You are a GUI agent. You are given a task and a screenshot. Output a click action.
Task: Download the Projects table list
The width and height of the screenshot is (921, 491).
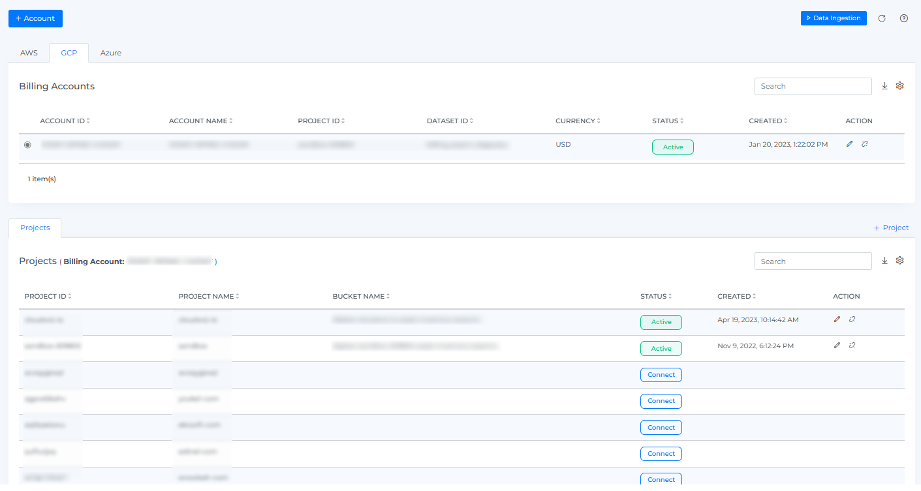[x=884, y=261]
